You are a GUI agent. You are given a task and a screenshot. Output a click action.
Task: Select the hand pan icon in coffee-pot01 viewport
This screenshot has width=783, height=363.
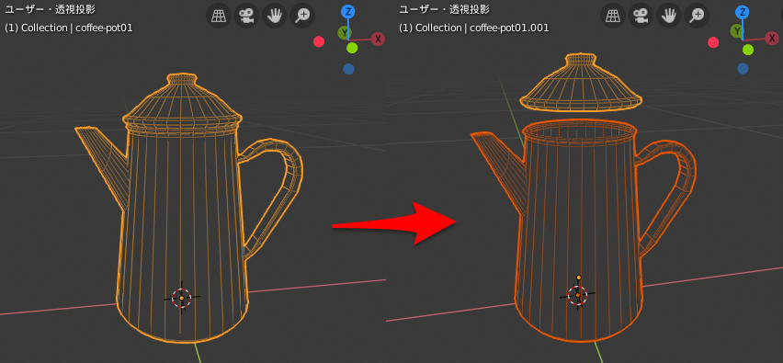pos(275,16)
